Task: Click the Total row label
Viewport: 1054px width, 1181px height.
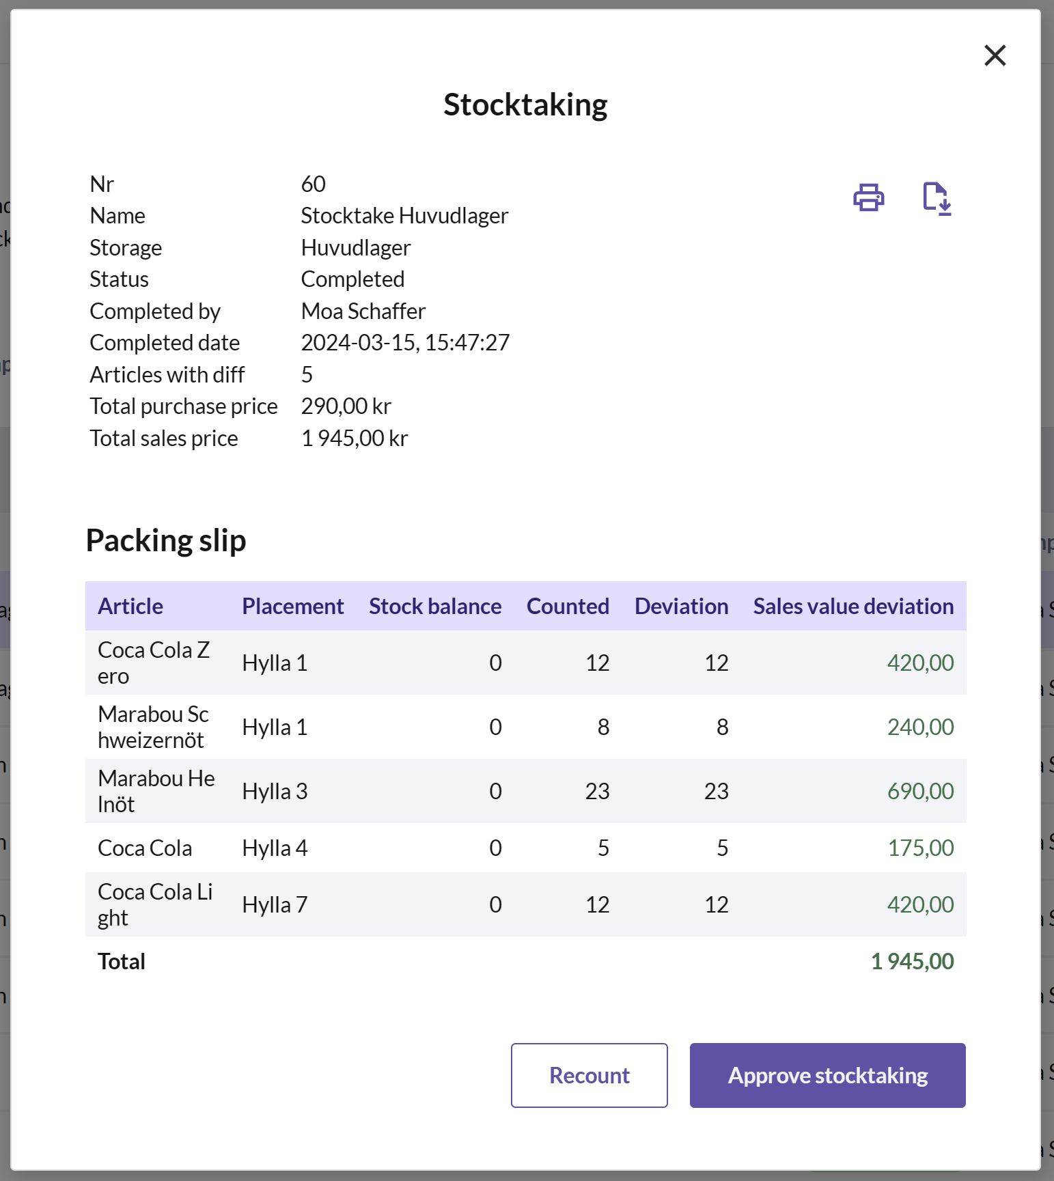Action: point(122,961)
